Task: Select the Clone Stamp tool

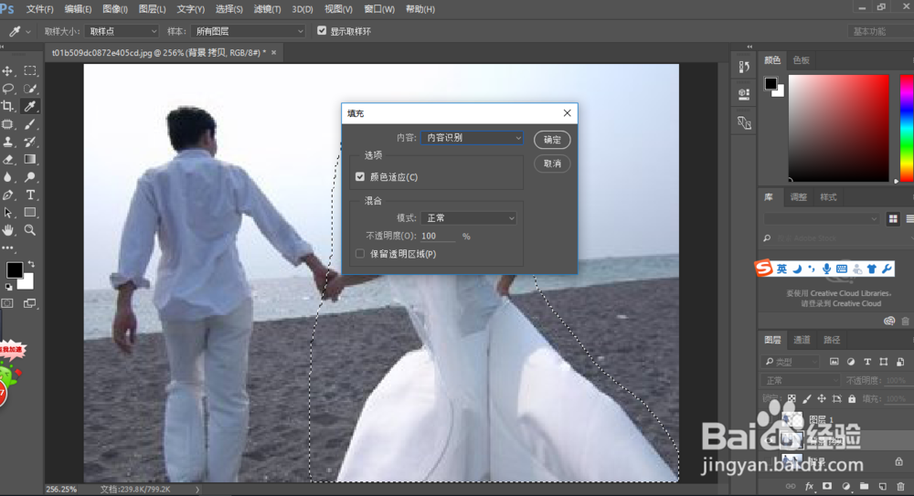Action: (7, 142)
